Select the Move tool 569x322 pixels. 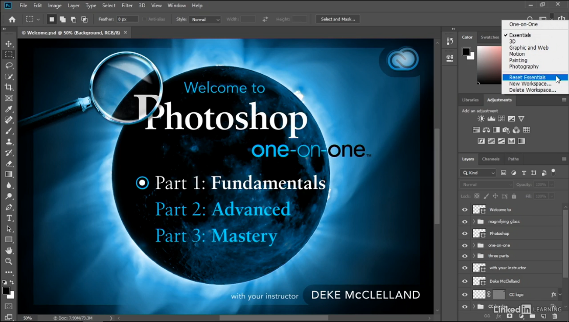point(9,44)
